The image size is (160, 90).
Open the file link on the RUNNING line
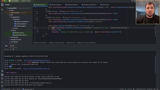click(x=37, y=60)
